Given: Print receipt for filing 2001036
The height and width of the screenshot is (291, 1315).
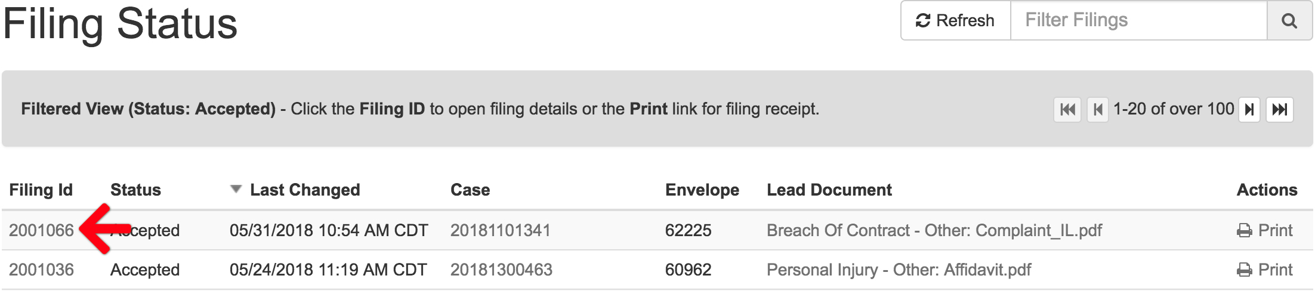Looking at the screenshot, I should (1264, 270).
